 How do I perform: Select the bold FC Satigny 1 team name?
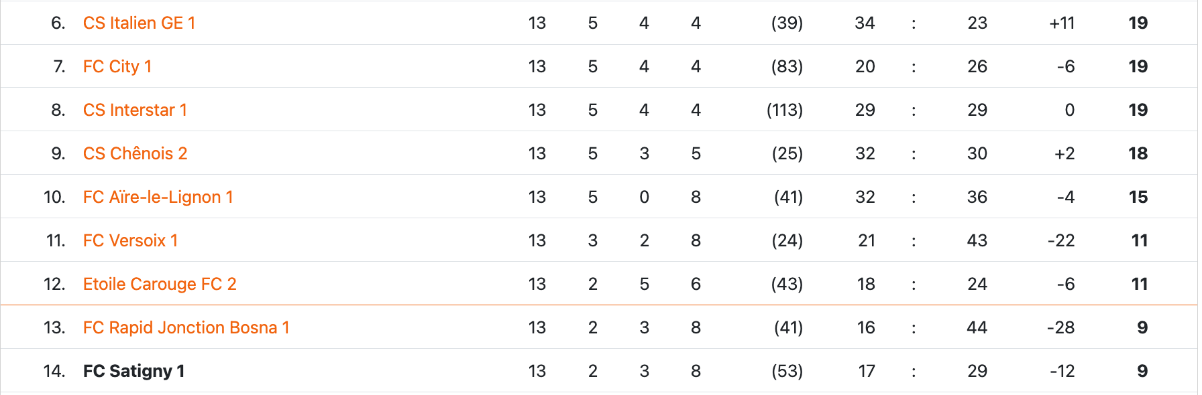(x=133, y=371)
